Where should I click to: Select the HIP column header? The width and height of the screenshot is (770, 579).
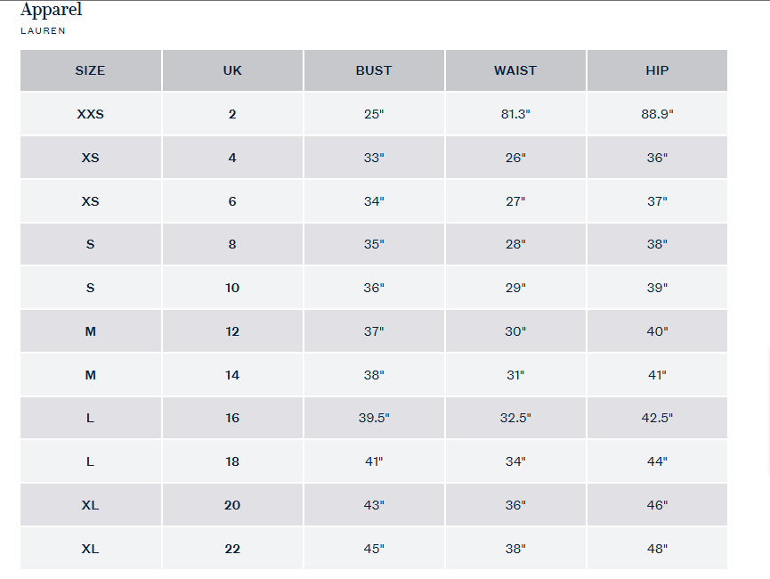[x=657, y=70]
